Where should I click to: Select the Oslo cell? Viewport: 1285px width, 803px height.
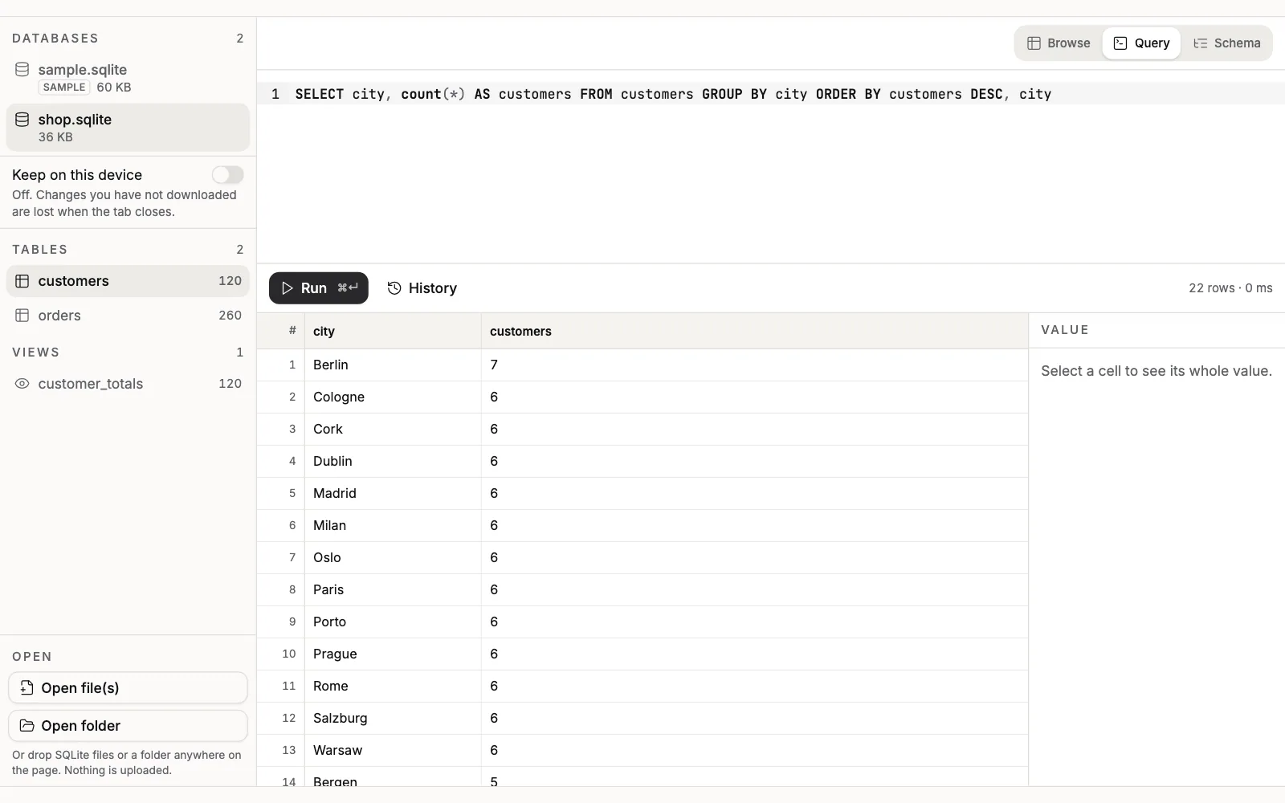(393, 557)
